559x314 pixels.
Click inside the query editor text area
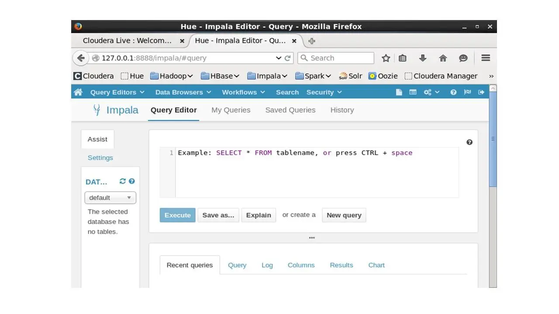317,173
